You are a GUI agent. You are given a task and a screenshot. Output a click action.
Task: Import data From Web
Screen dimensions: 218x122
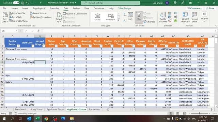15,17
